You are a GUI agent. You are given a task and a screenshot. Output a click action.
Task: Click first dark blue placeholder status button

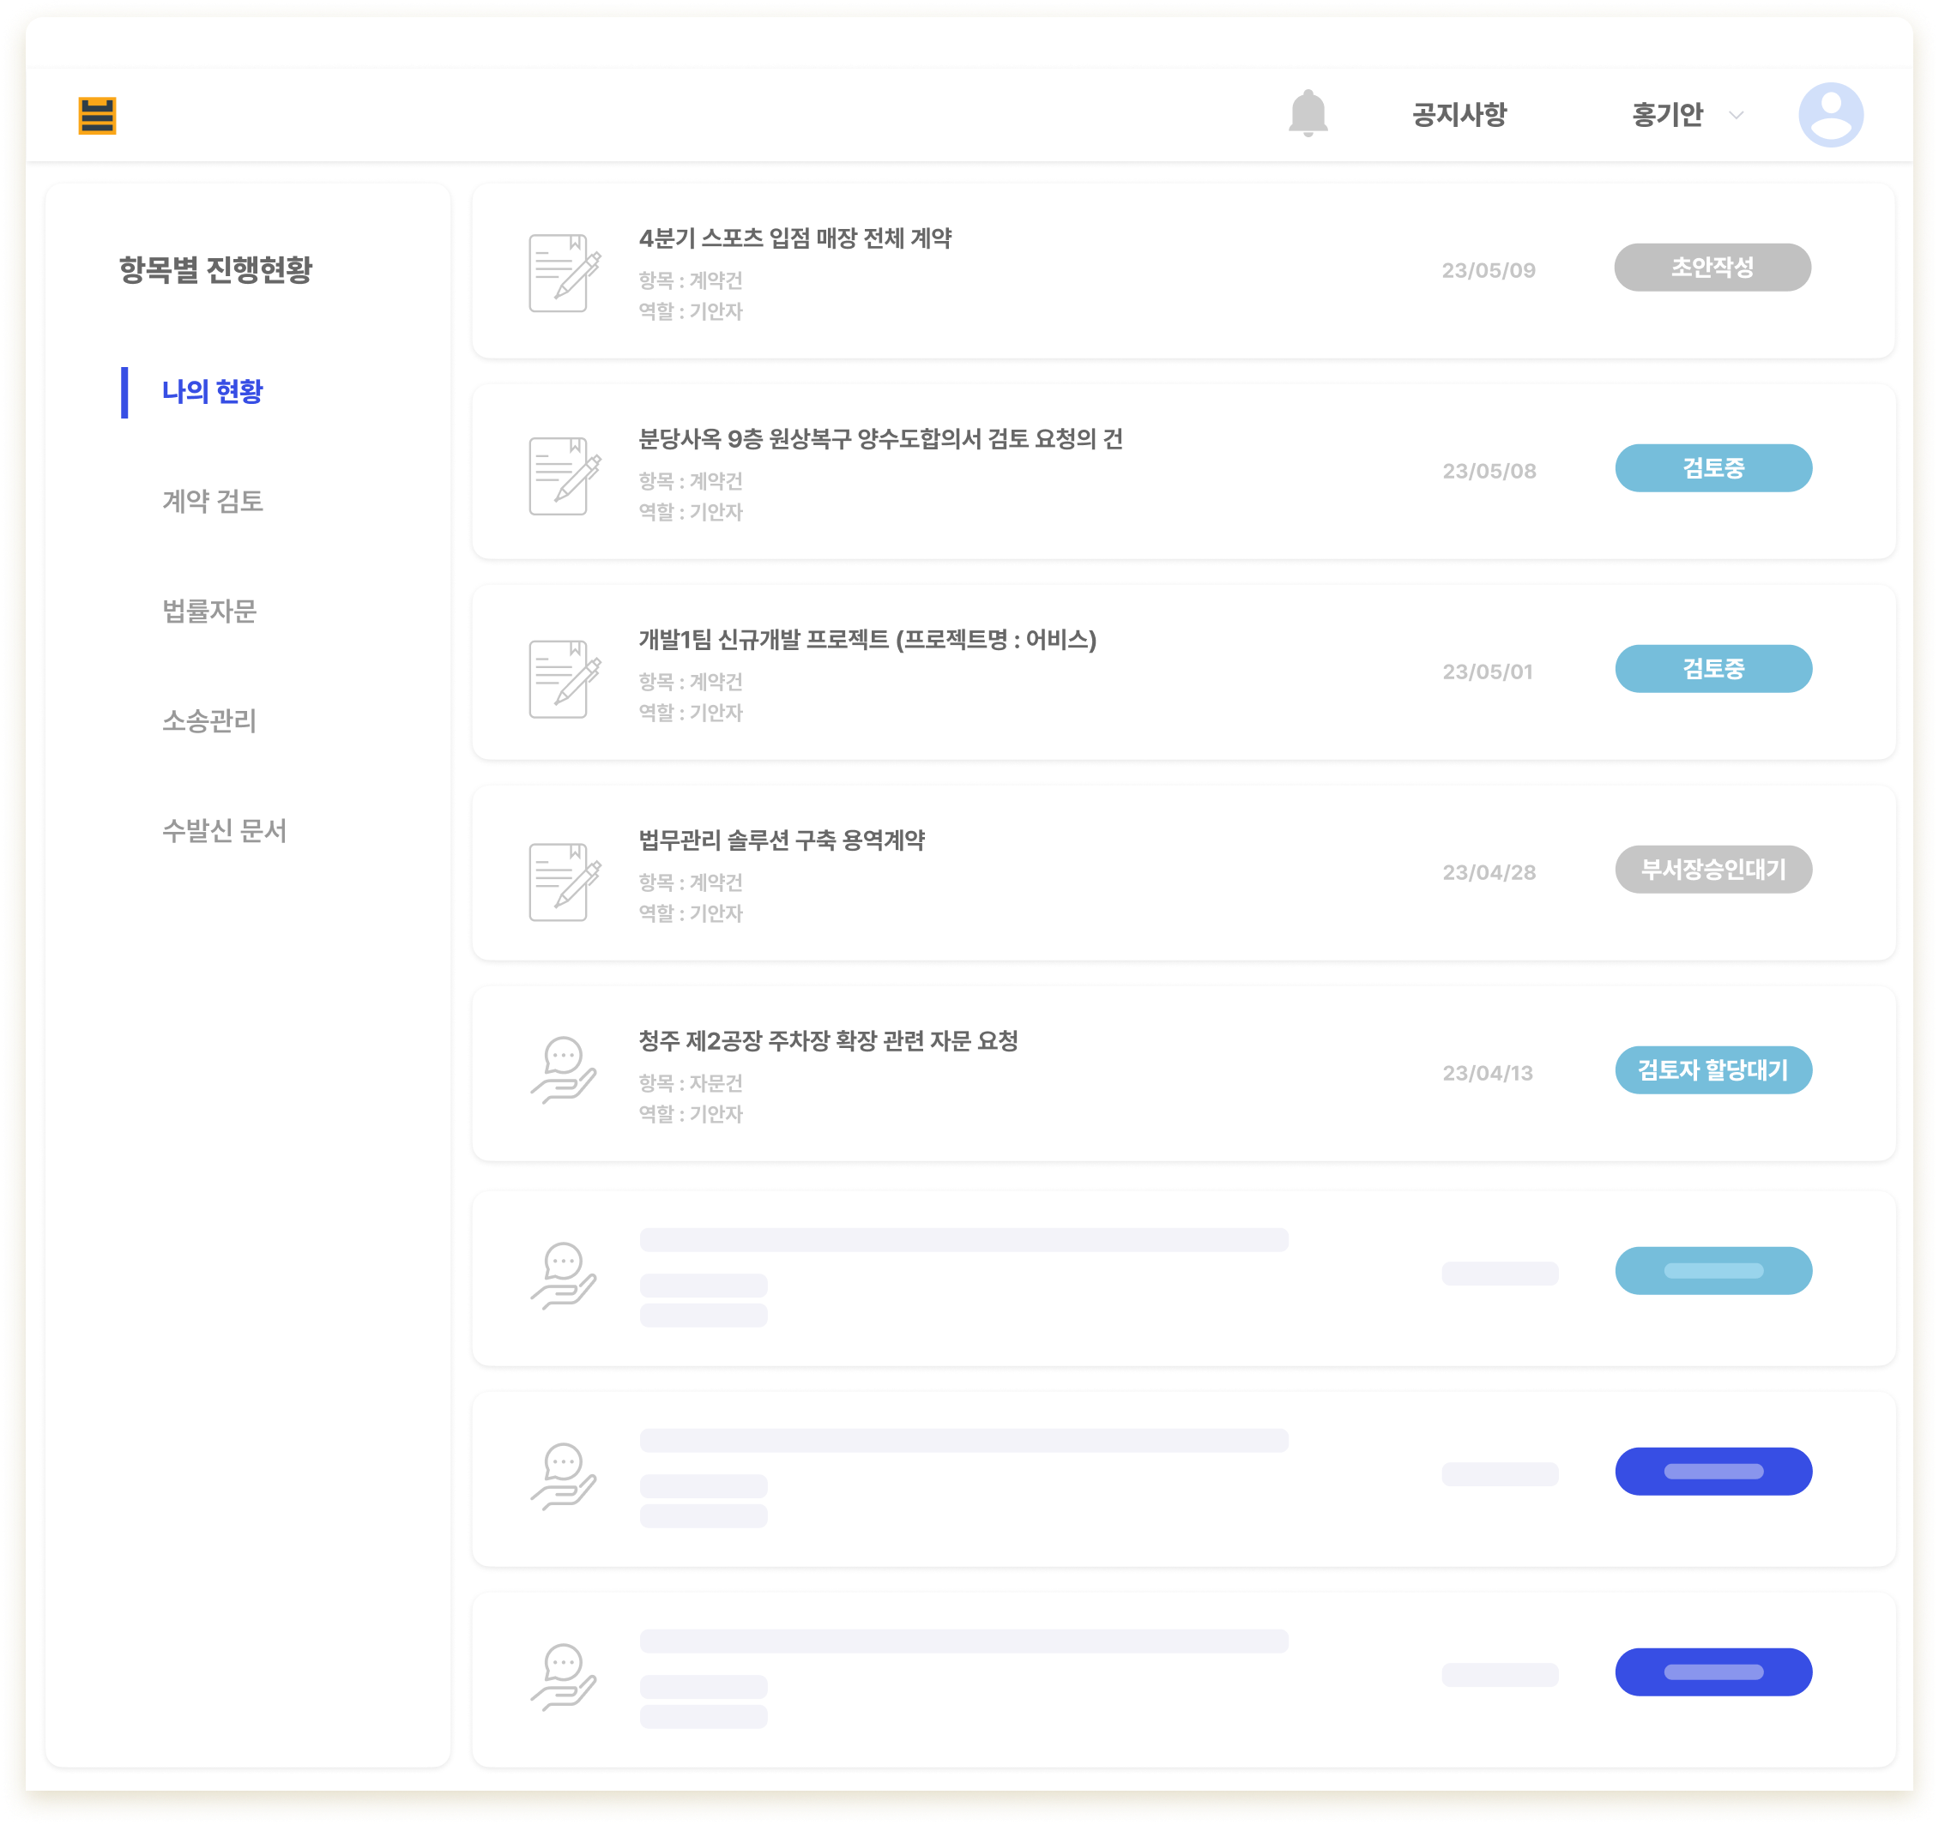click(1712, 1472)
